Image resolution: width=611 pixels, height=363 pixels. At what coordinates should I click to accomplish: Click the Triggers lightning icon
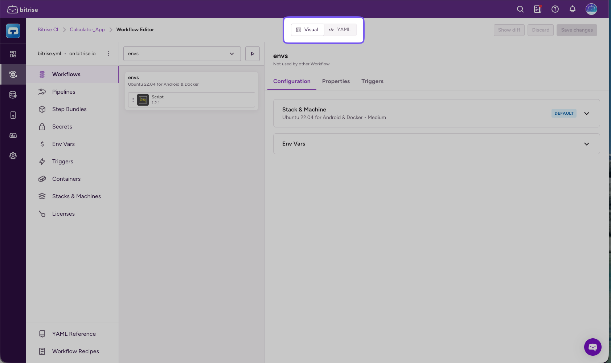pyautogui.click(x=42, y=162)
